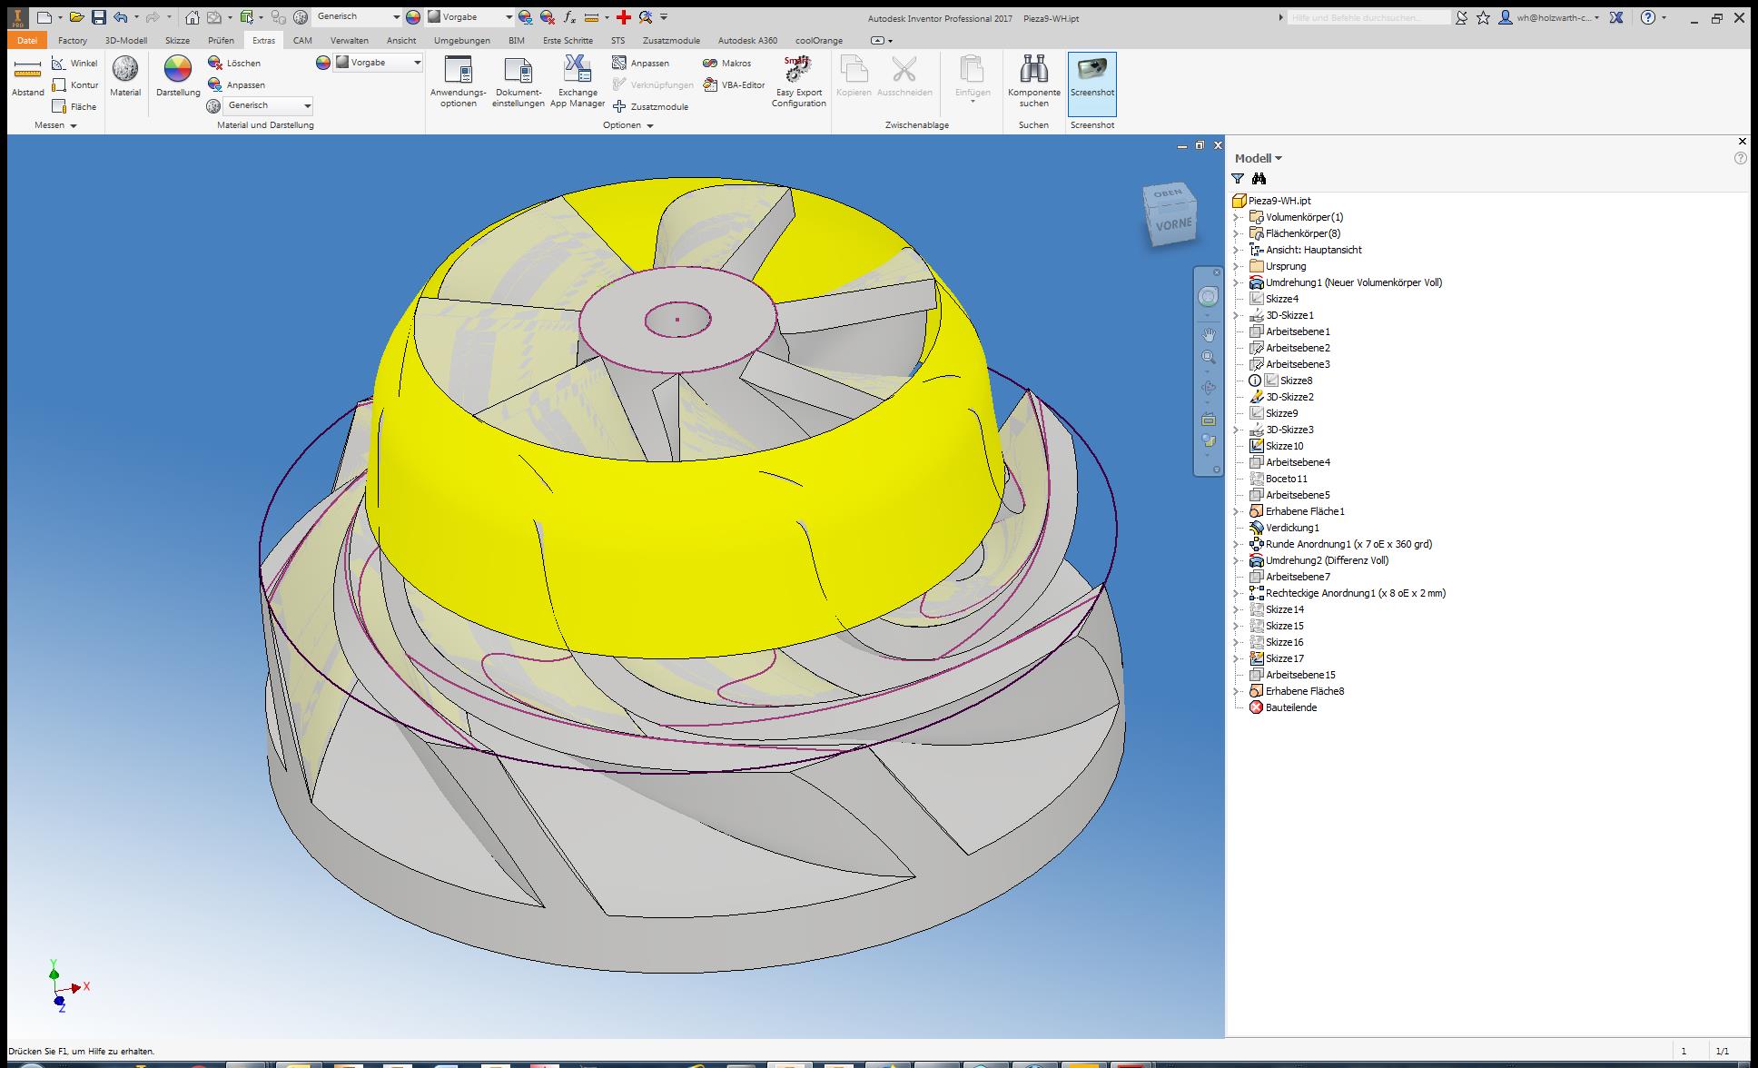Switch to the CAM ribbon tab

point(302,40)
